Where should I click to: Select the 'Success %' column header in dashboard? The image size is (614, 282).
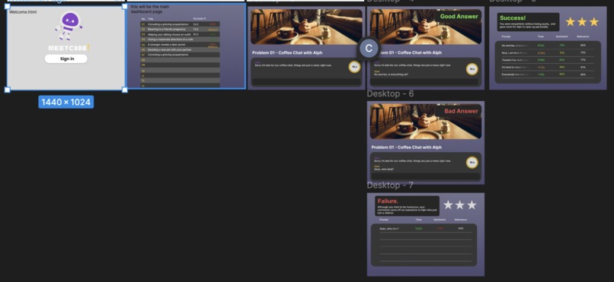199,18
